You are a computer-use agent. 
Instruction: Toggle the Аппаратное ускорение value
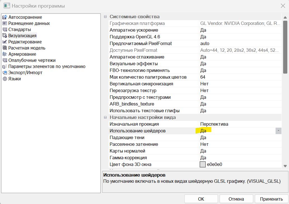pos(240,30)
